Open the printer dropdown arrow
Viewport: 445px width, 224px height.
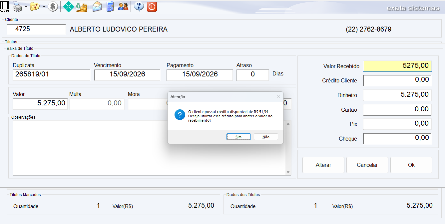(x=26, y=7)
